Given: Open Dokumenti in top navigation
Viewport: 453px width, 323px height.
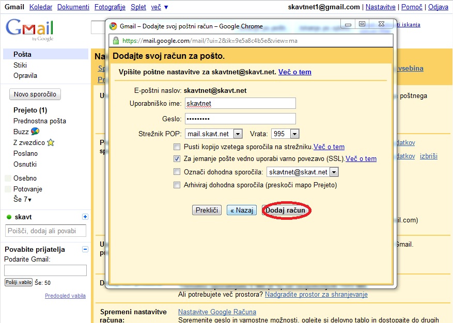Looking at the screenshot, I should pyautogui.click(x=73, y=7).
